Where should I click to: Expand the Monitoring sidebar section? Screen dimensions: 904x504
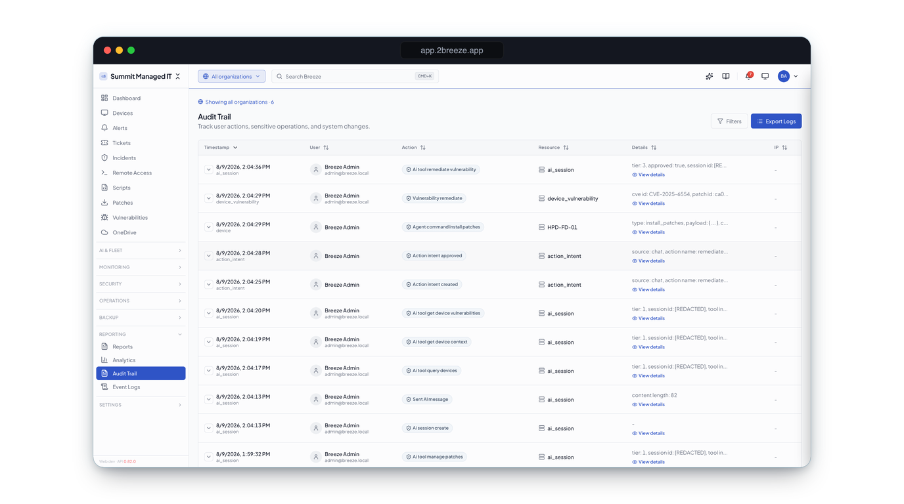pos(141,267)
